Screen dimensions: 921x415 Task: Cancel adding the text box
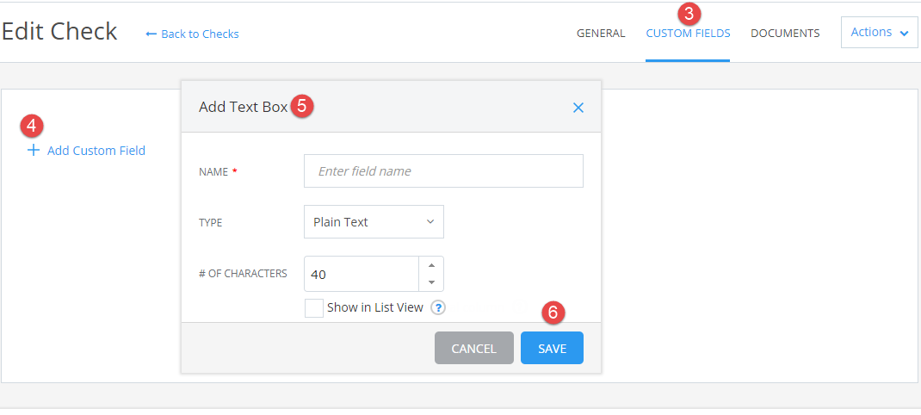474,348
